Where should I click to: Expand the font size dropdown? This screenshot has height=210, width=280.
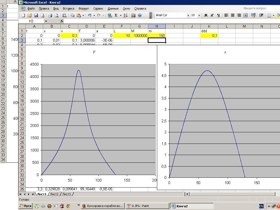tap(199, 15)
